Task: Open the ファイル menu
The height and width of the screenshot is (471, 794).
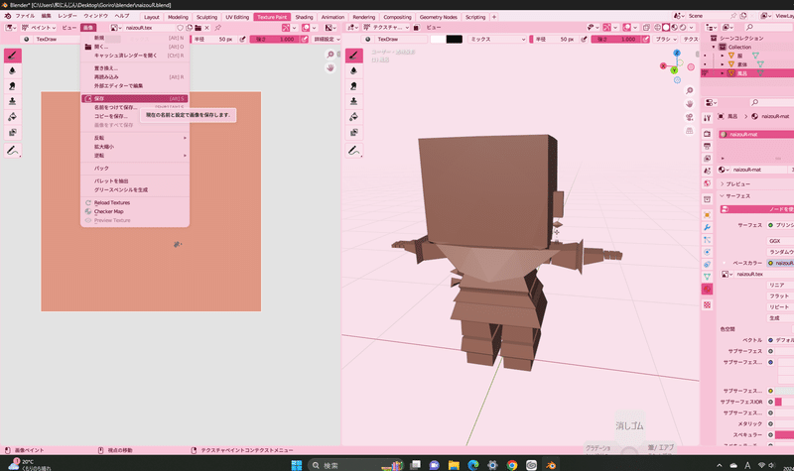Action: 25,16
